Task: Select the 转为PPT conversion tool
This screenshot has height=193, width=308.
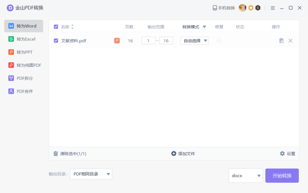Action: [x=23, y=52]
